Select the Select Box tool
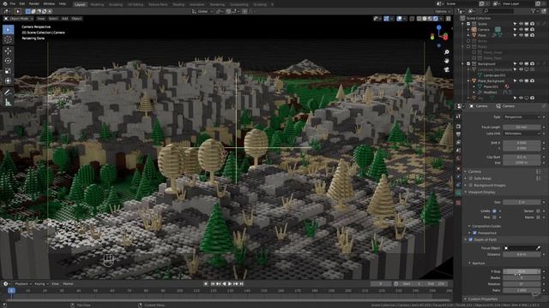This screenshot has width=549, height=308. [x=8, y=30]
